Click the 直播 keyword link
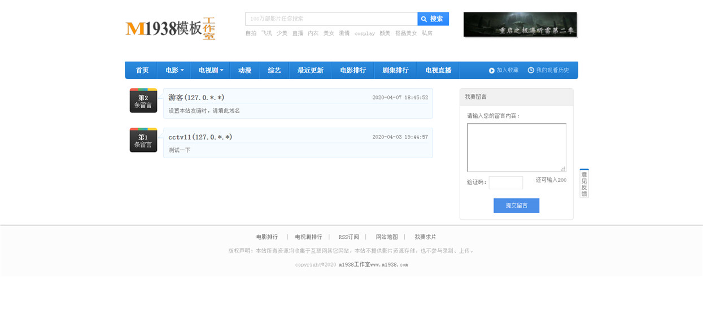 coord(298,33)
